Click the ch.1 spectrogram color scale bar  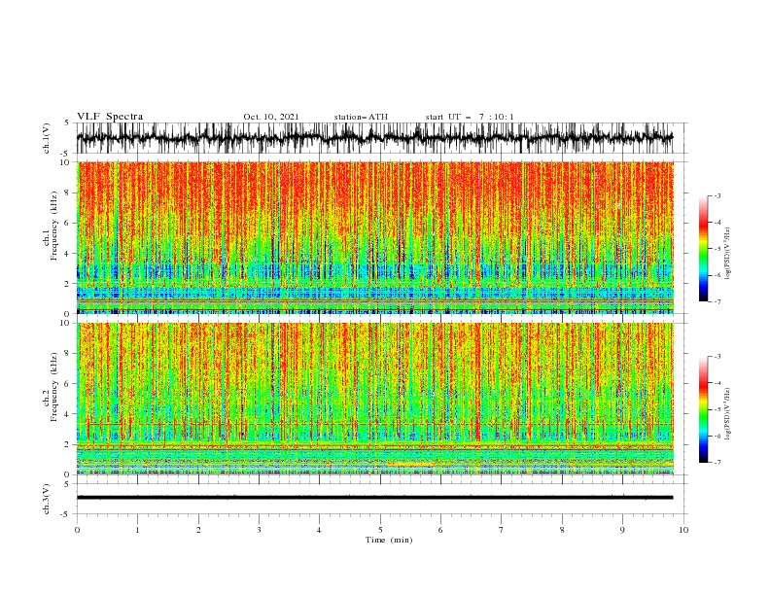pos(703,249)
